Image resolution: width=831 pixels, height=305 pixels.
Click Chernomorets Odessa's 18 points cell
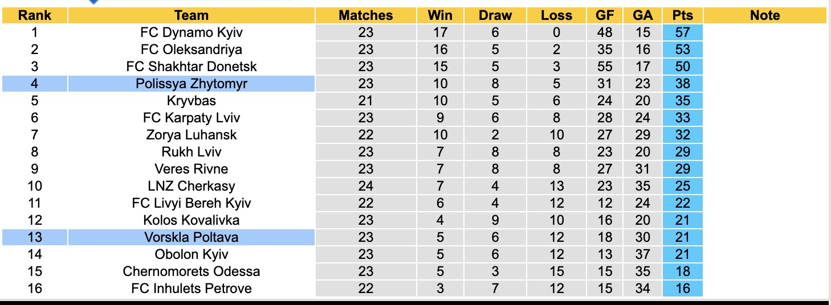click(x=682, y=271)
